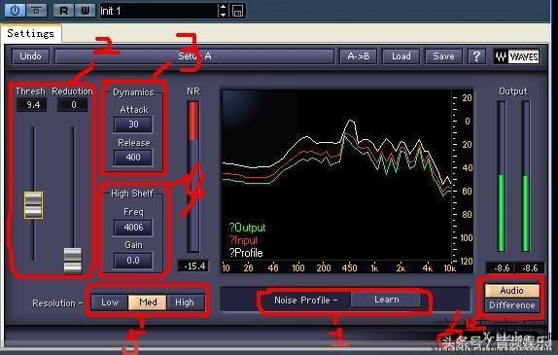Click the save preset floppy disk icon

(238, 11)
